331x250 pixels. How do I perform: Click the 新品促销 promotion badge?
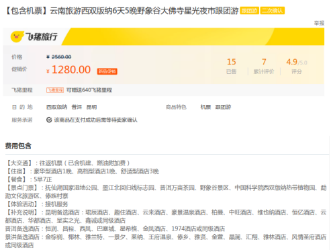pyautogui.click(x=107, y=71)
